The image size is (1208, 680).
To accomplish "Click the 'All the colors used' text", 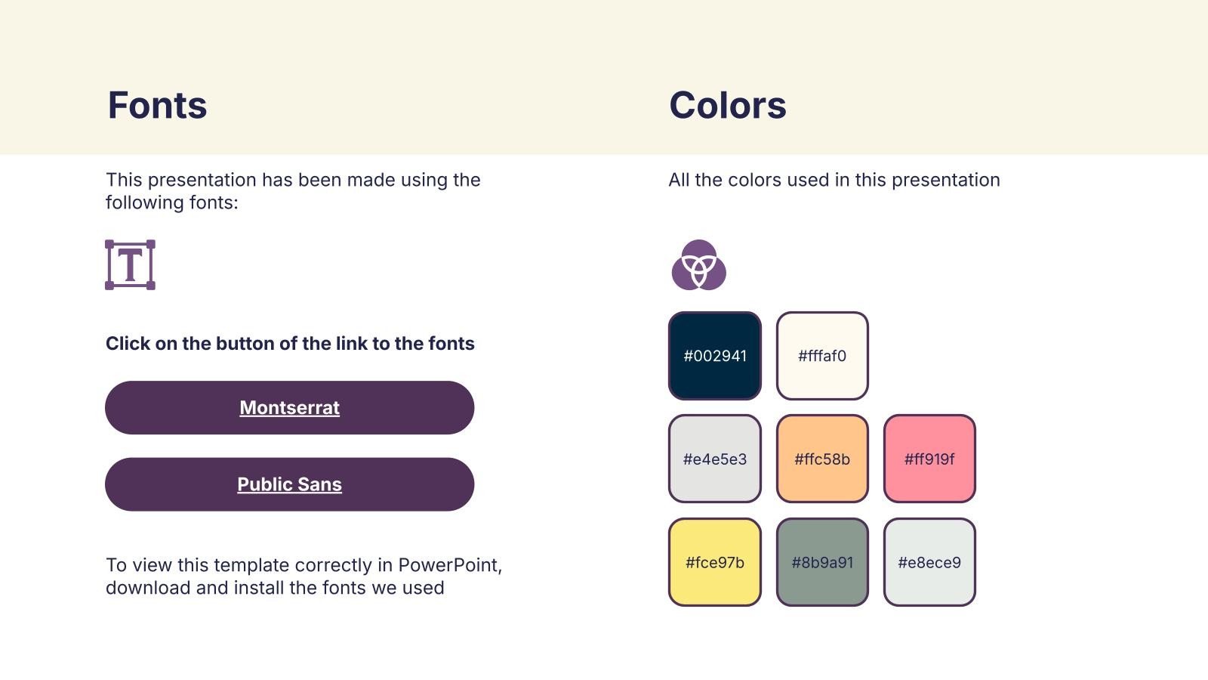I will pos(834,180).
